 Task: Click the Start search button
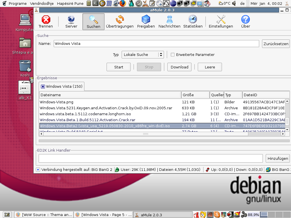point(119,67)
